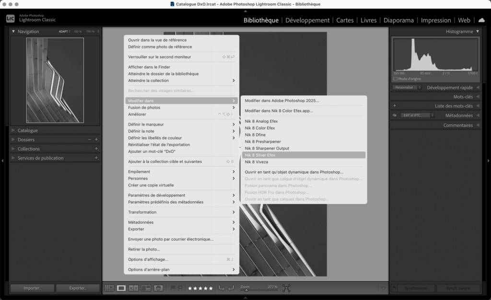This screenshot has width=491, height=300.
Task: Click the Synchroniser button
Action: click(x=416, y=288)
